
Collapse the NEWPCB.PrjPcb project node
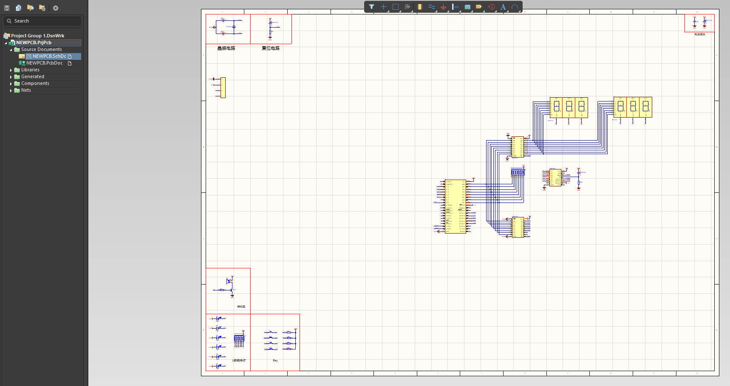pos(6,43)
